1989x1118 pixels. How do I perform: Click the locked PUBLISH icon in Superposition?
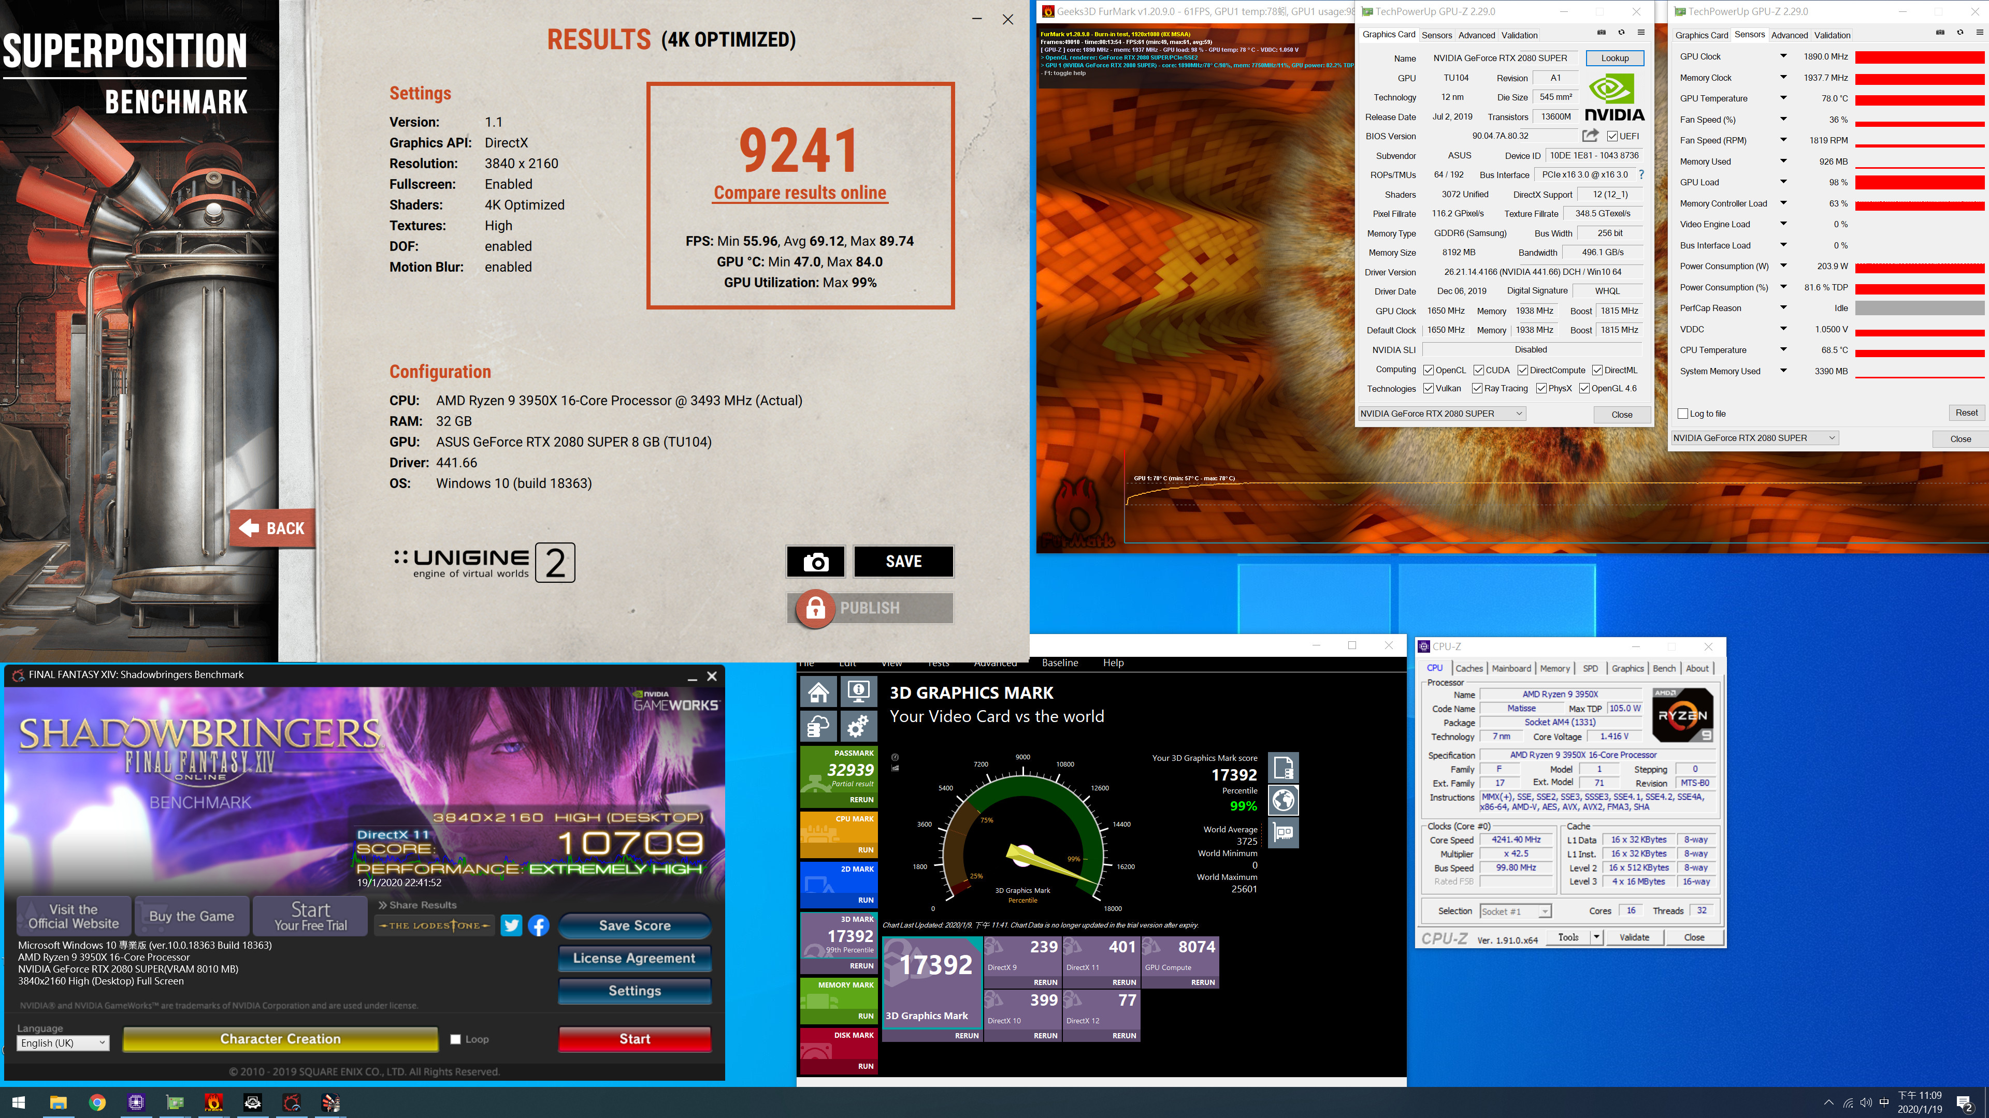coord(815,608)
